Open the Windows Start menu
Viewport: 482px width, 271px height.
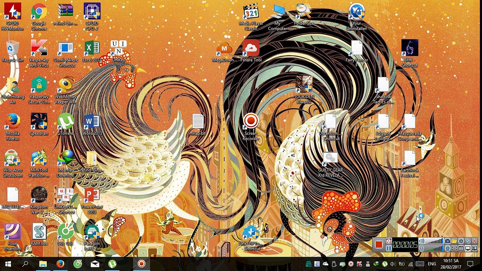tap(8, 264)
